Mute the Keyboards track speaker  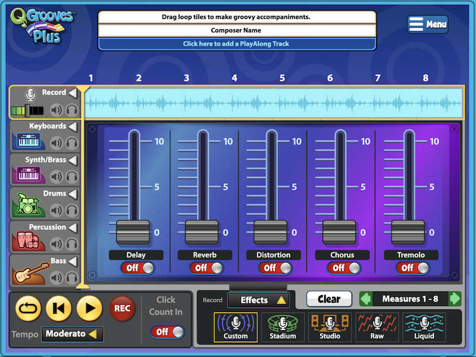tap(57, 143)
